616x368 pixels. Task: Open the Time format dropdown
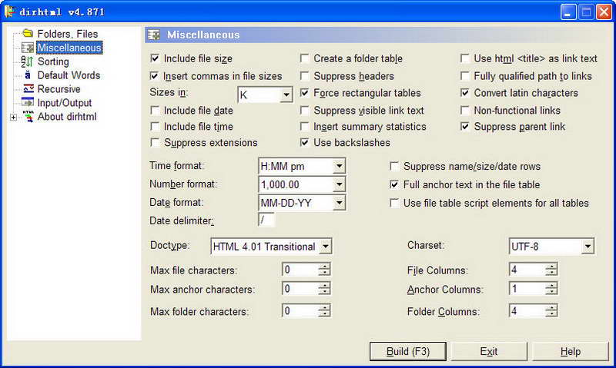tap(339, 166)
